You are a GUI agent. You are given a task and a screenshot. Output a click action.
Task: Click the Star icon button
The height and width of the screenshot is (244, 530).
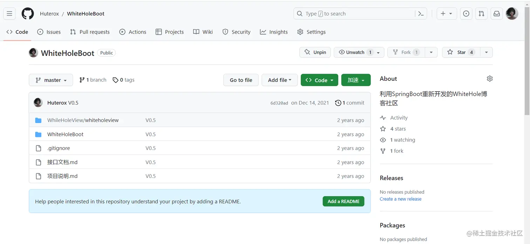point(461,52)
